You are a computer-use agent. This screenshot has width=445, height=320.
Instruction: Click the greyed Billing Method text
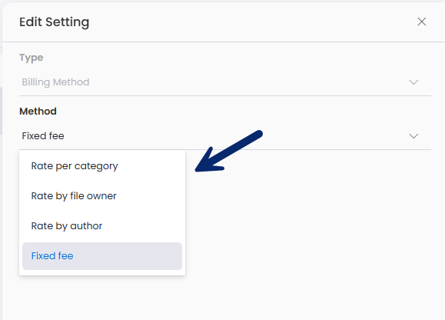tap(55, 82)
